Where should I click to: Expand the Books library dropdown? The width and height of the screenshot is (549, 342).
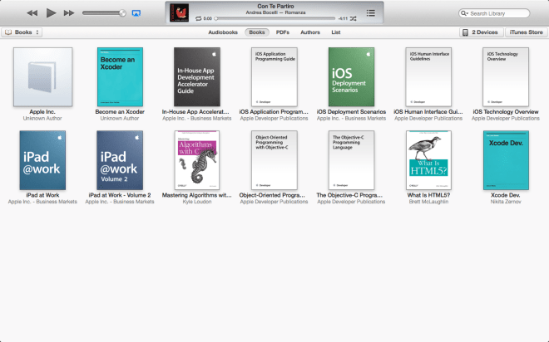click(22, 32)
